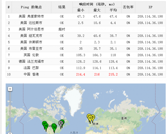Screen dimensions: 167x134
Task: Click the '丢包率' column header
Action: 128,7
